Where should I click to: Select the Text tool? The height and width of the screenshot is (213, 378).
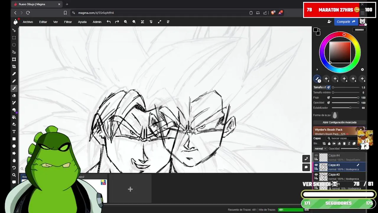click(14, 132)
